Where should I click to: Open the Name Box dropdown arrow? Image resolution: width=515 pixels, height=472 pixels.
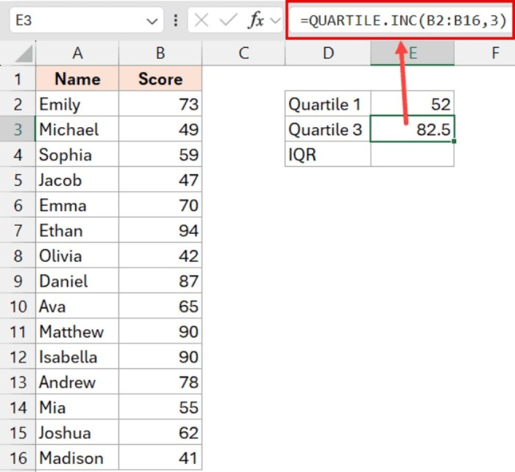point(151,21)
